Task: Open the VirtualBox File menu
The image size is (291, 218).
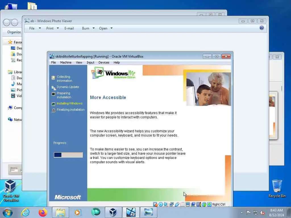Action: pyautogui.click(x=53, y=62)
